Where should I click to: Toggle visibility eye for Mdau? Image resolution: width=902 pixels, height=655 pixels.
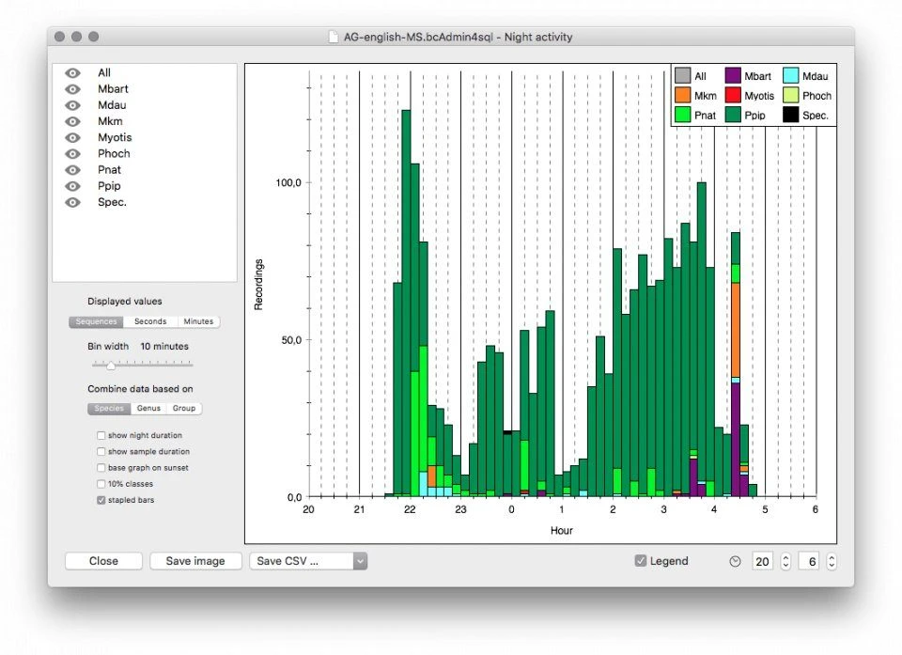coord(72,105)
